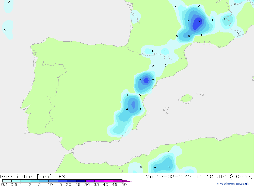Select the 0.5–1 mm legend swatch
Viewport: 254px width, 186px height.
[x=16, y=181]
